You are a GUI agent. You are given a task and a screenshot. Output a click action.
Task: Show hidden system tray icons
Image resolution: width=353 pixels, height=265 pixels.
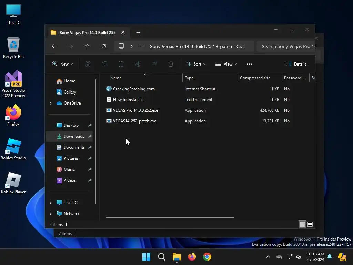coord(268,257)
